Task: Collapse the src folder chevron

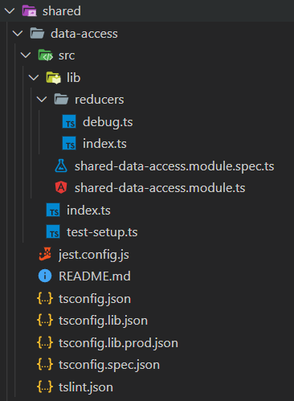Action: 26,55
